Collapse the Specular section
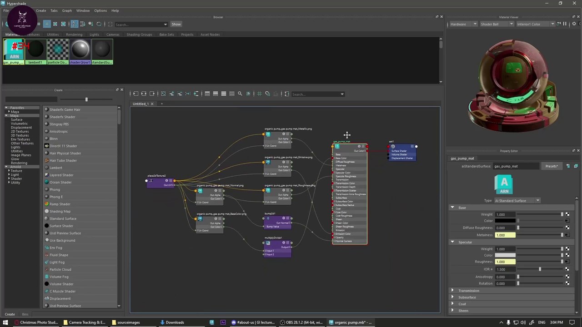The height and width of the screenshot is (327, 582). (452, 242)
